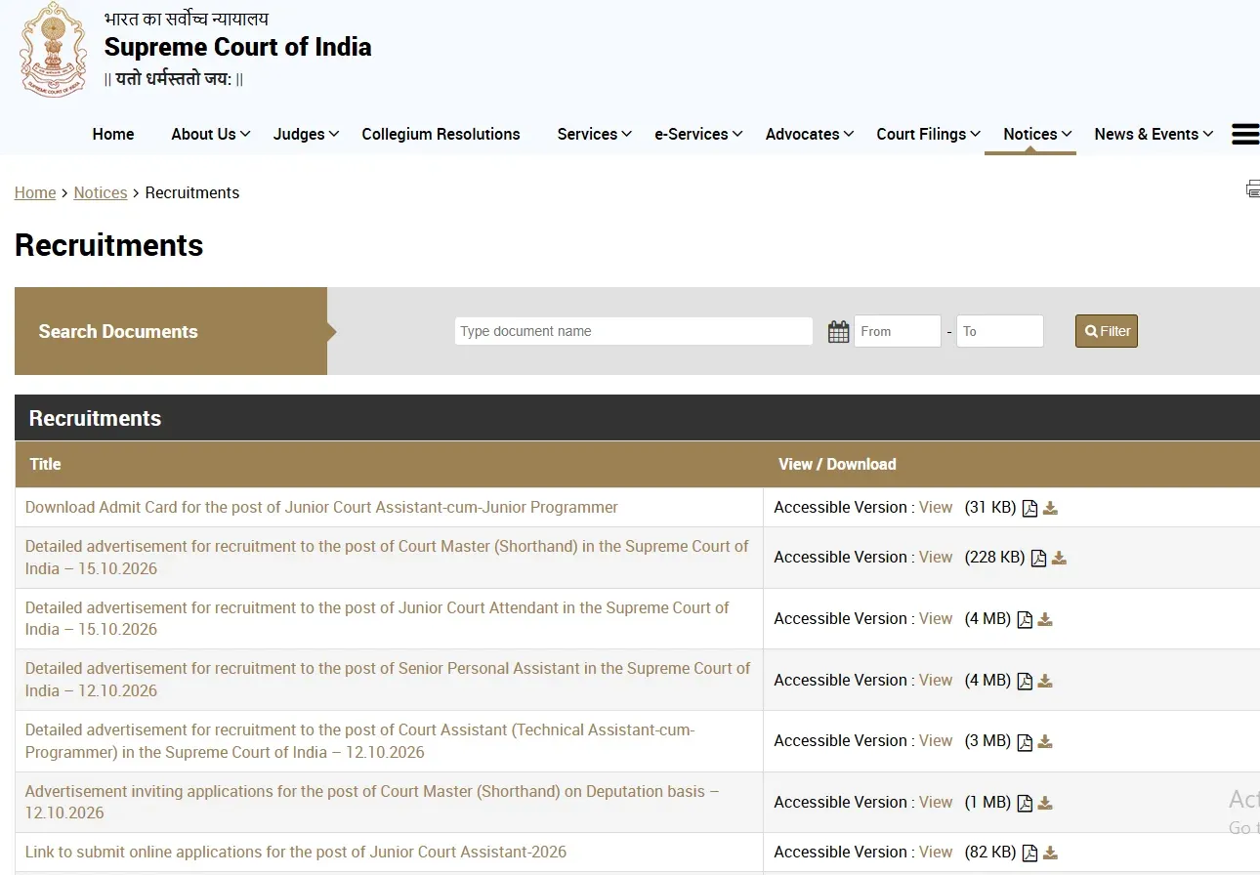
Task: Click the To date field
Action: [1000, 331]
